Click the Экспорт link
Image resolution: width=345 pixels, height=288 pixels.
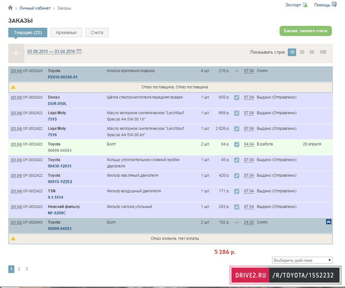coord(293,5)
